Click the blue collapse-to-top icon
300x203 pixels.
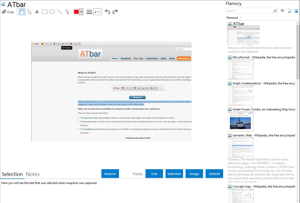(296, 11)
